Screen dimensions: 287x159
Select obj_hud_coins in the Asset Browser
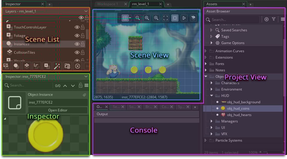pos(238,109)
